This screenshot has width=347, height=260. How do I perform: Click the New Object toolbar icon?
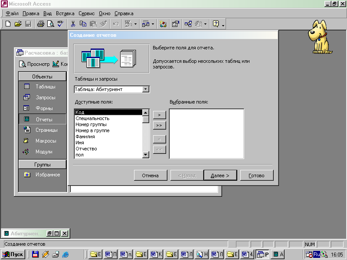tap(198, 24)
